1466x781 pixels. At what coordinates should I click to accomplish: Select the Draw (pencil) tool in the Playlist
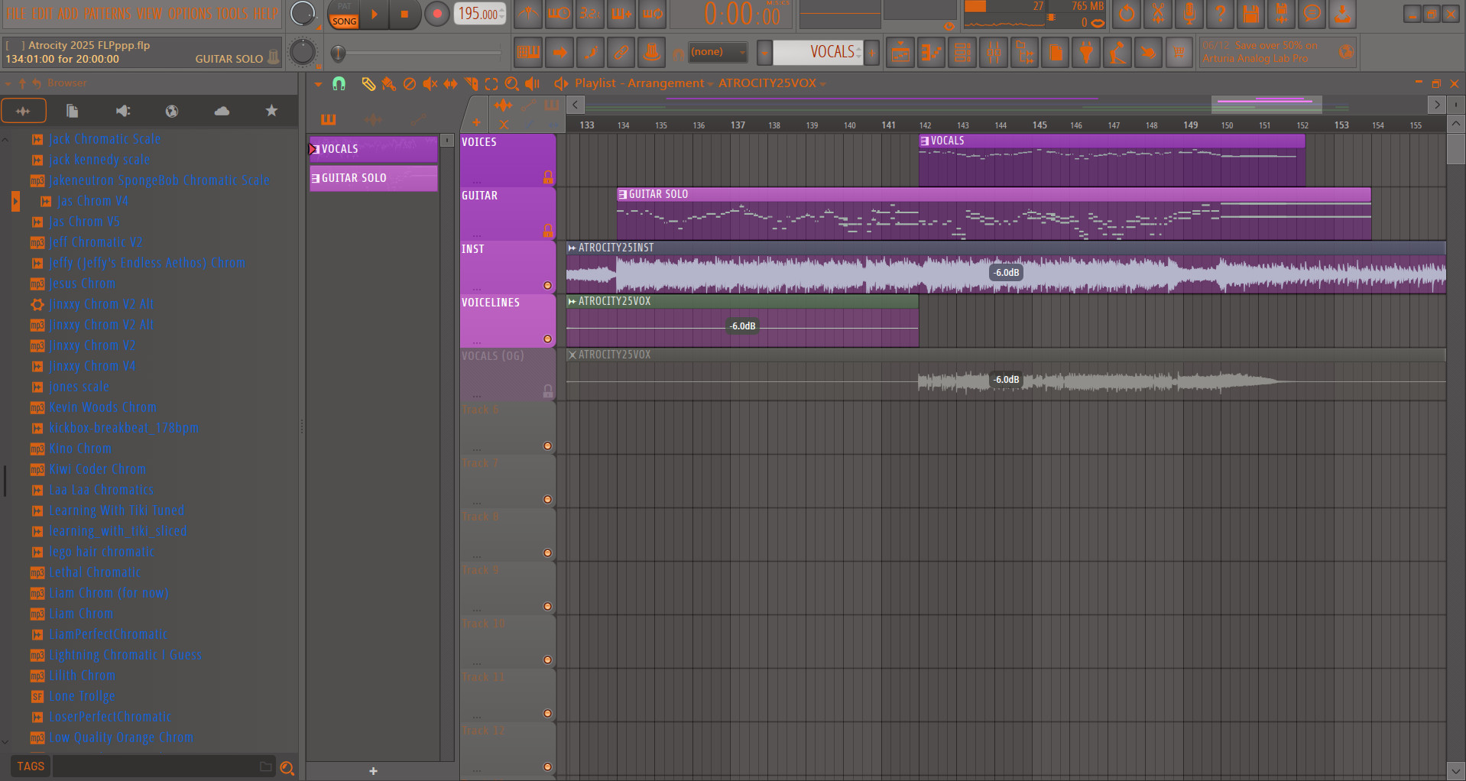pos(369,84)
